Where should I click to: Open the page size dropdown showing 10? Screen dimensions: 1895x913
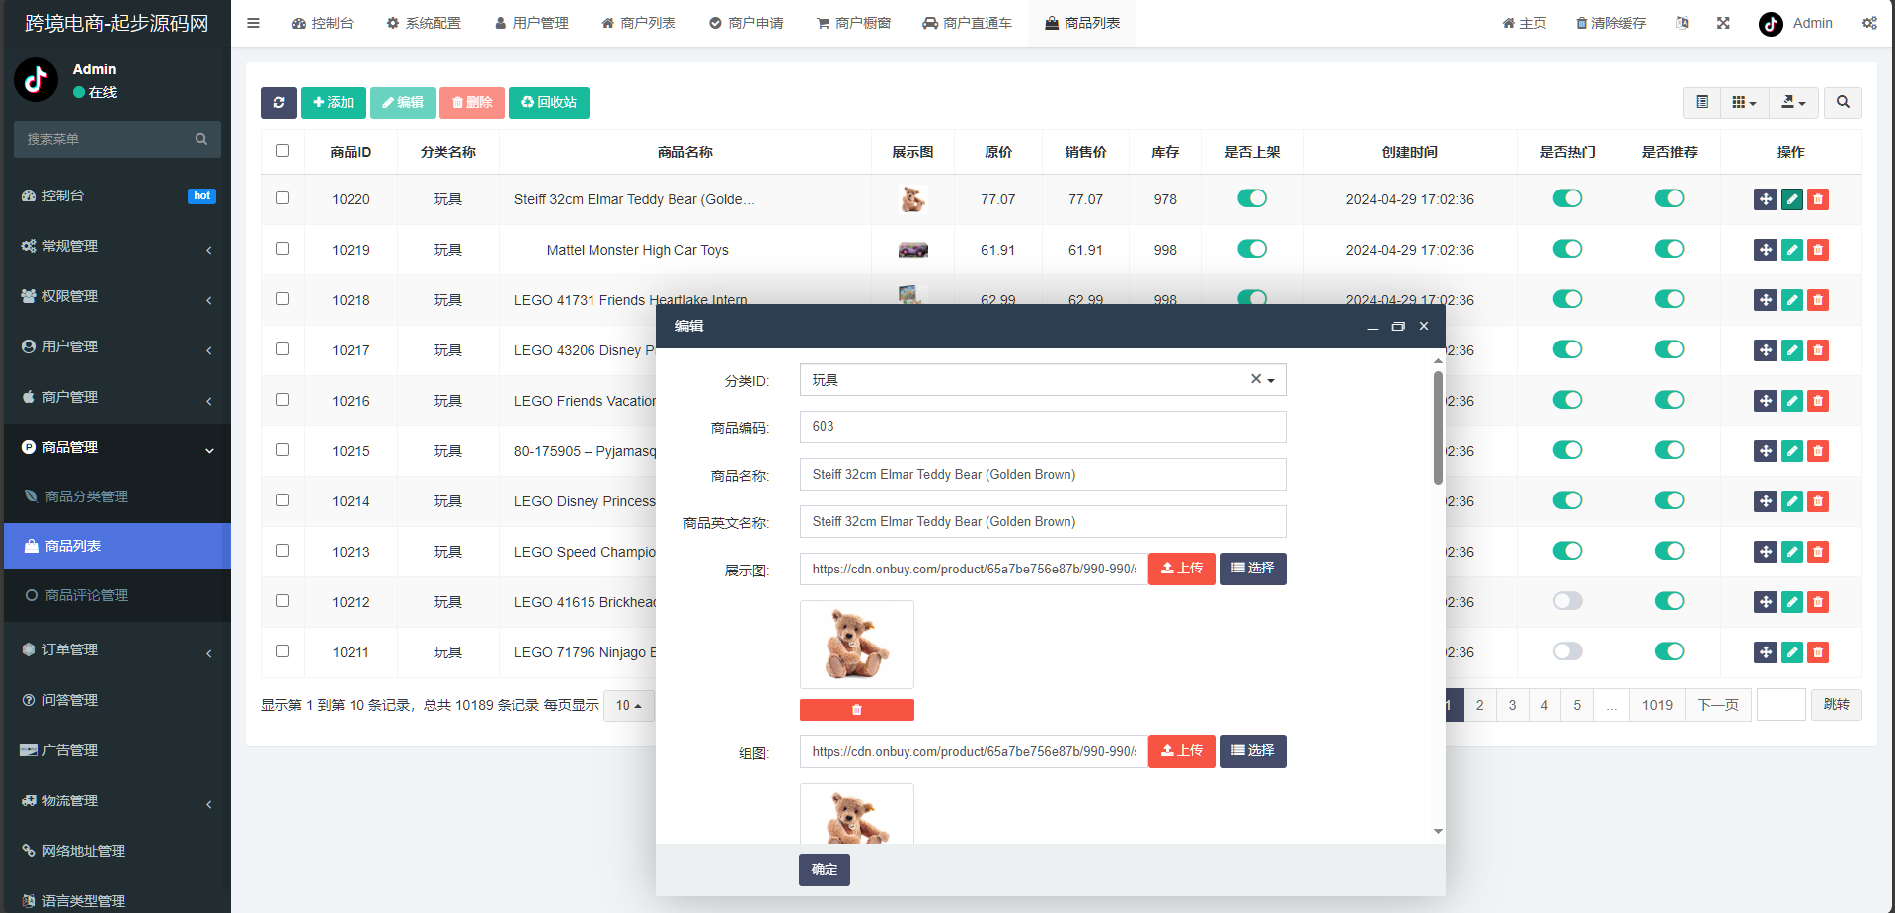coord(628,705)
